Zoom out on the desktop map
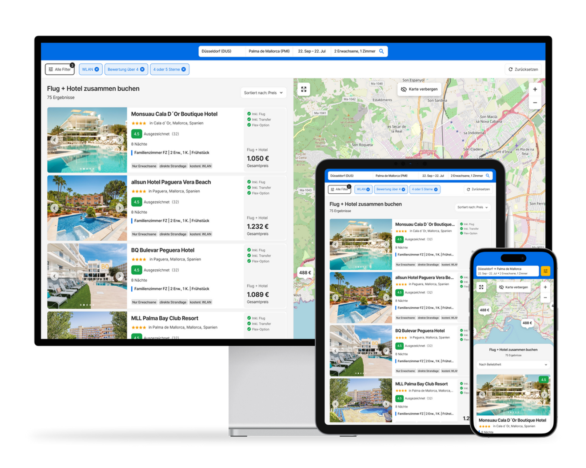 click(535, 102)
